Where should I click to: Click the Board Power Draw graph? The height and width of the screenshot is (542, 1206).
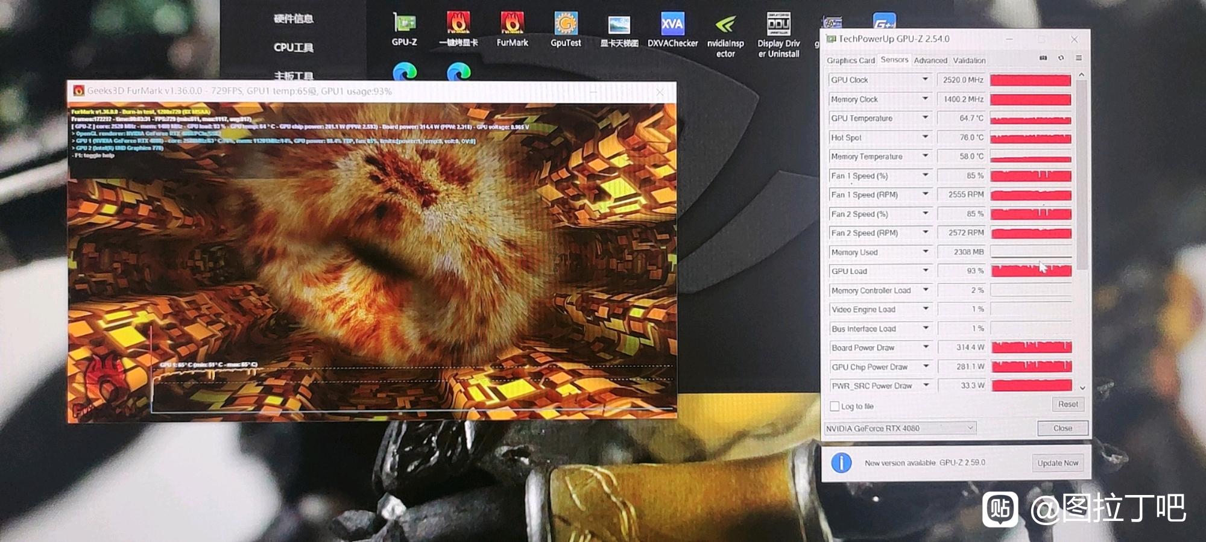coord(1031,347)
